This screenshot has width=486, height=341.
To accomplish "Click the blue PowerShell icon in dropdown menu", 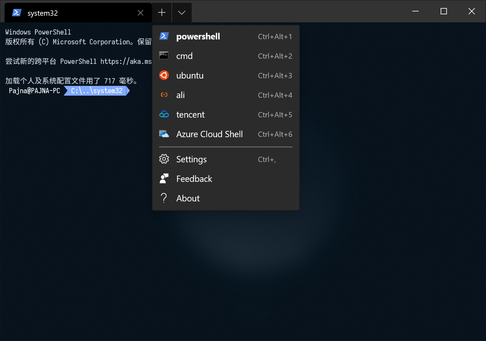I will point(164,36).
